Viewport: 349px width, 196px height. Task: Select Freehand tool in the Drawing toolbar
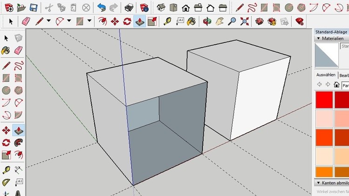point(252,7)
